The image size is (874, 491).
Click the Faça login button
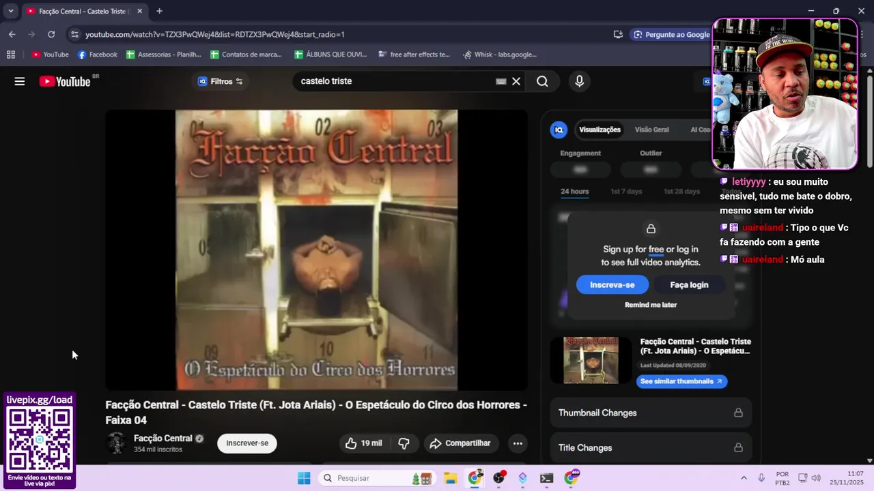pos(689,285)
